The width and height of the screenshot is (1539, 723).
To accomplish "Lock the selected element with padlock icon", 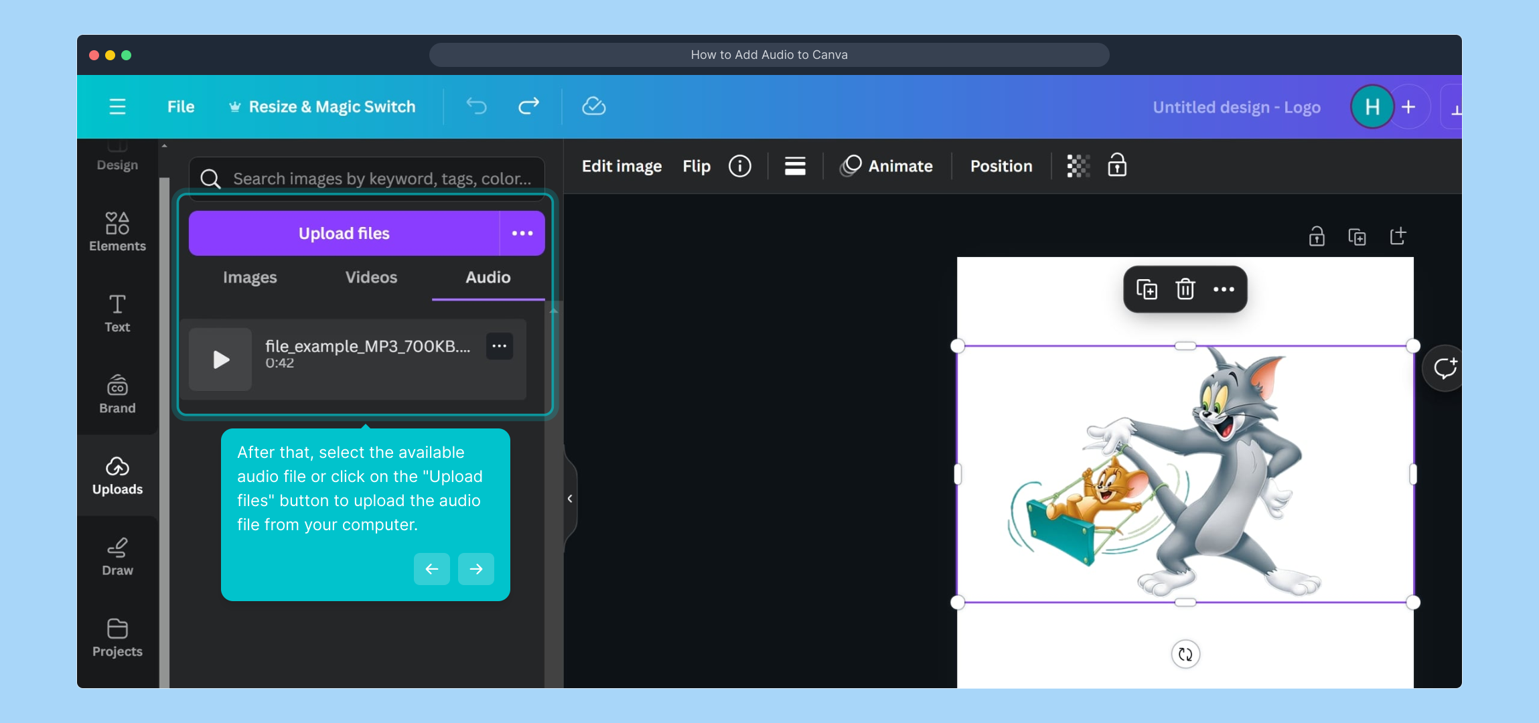I will pyautogui.click(x=1117, y=165).
